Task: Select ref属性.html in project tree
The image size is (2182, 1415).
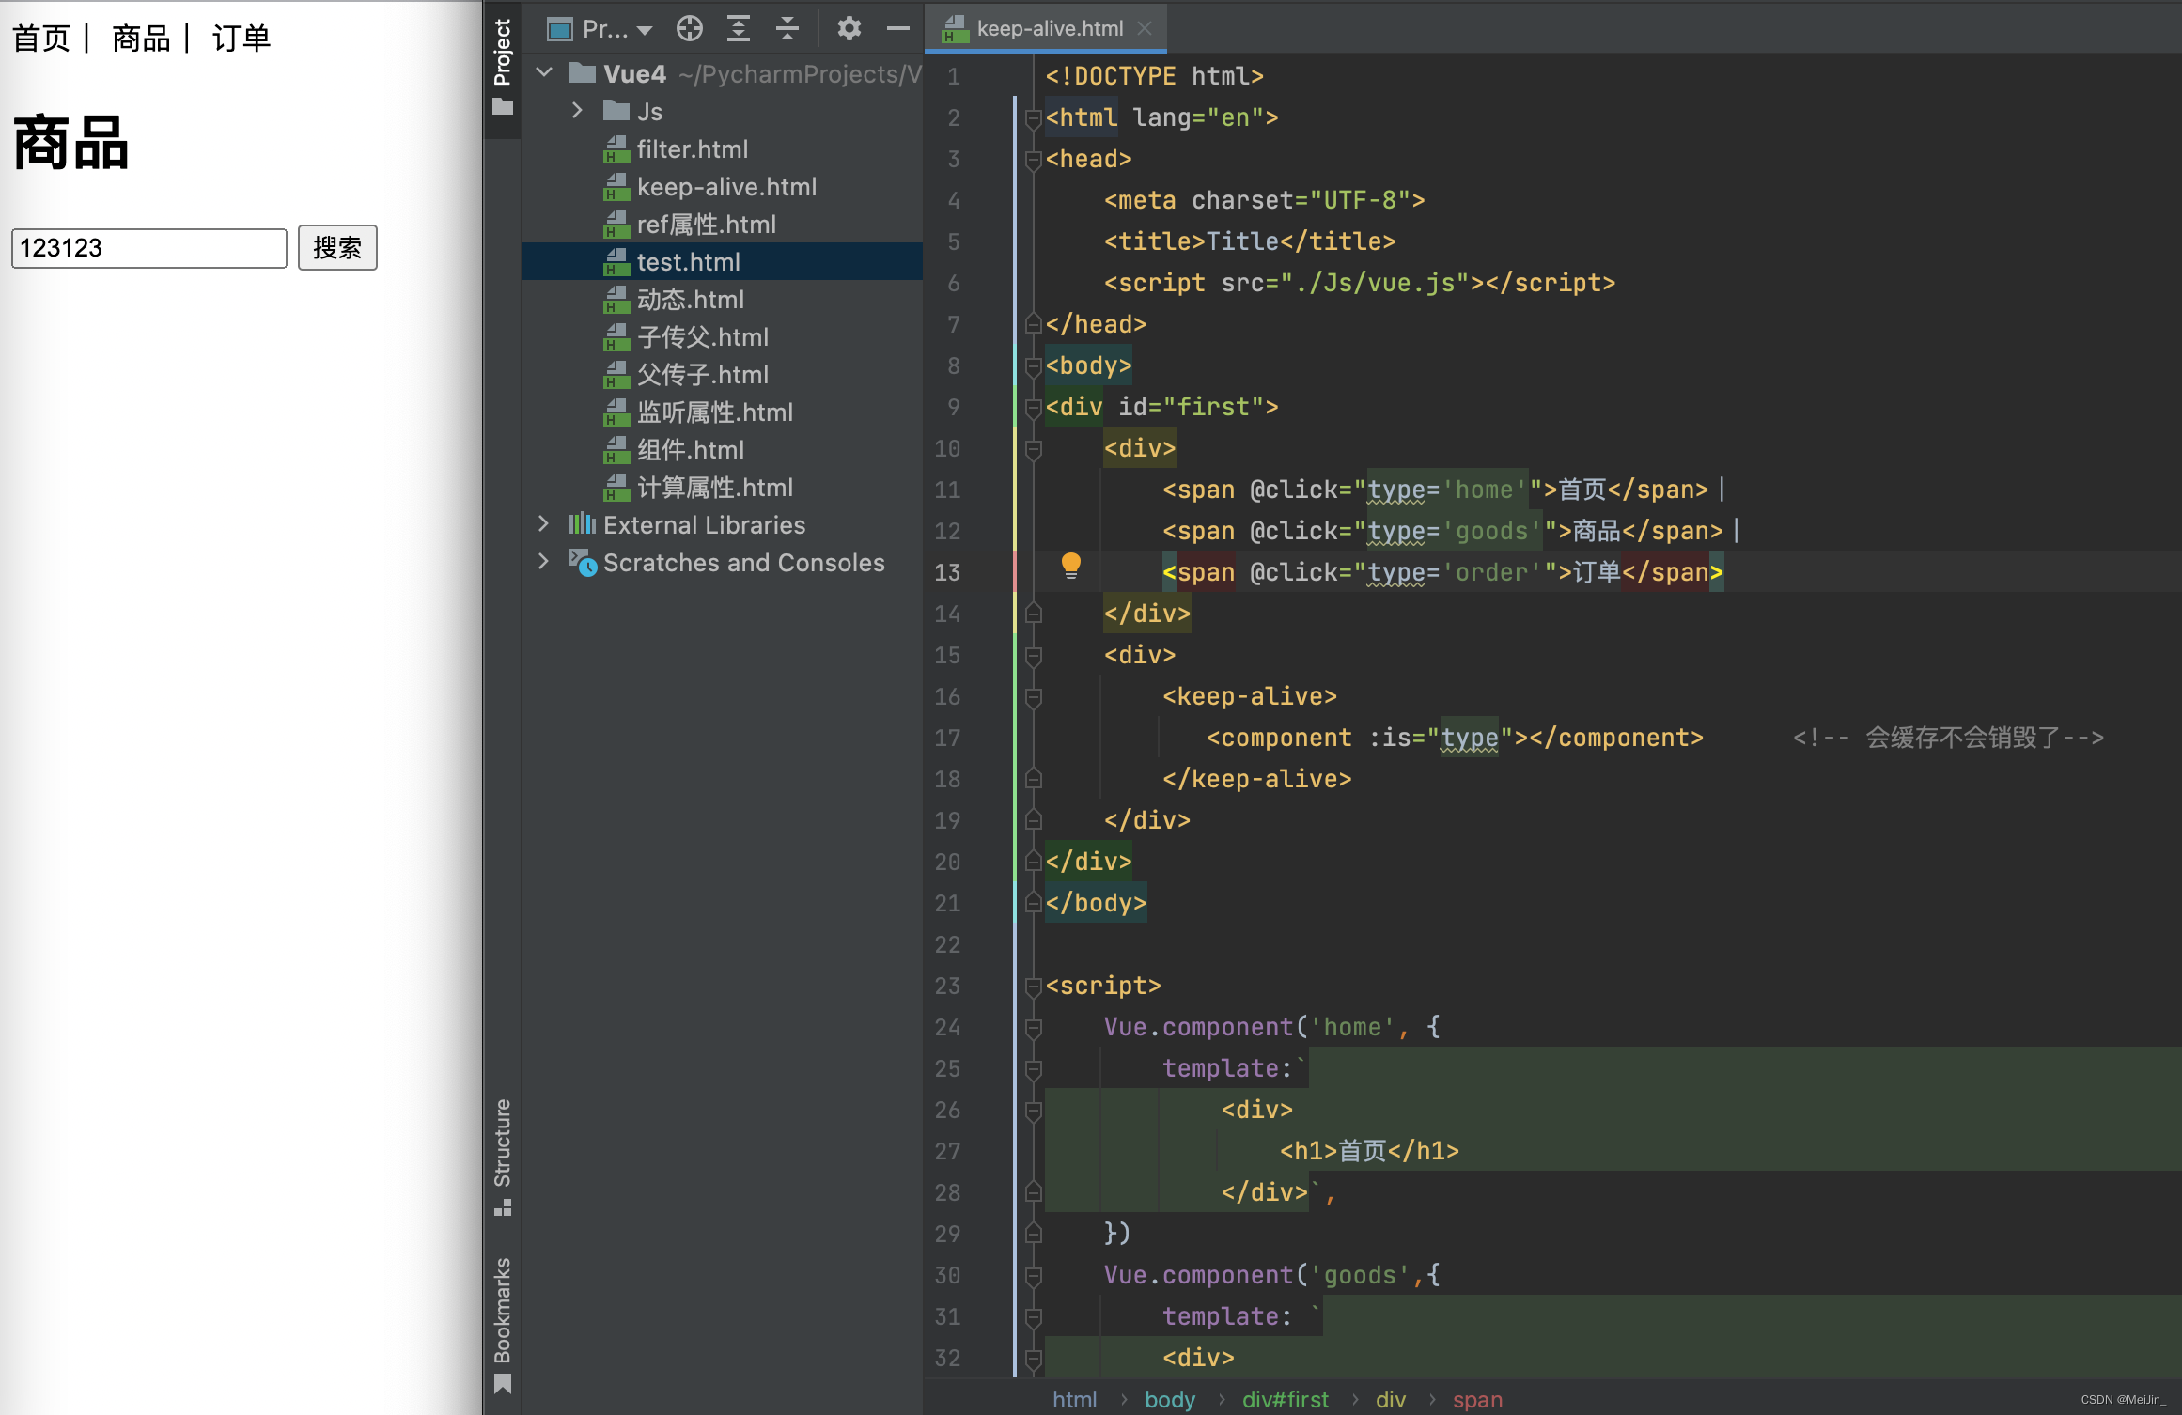Action: tap(707, 225)
